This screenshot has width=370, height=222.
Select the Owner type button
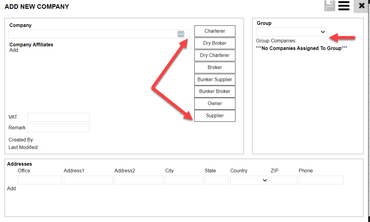[215, 104]
